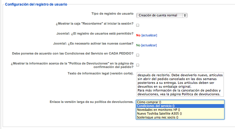Click the "Configuración del registro de usuario" heading
This screenshot has width=235, height=129.
(36, 4)
